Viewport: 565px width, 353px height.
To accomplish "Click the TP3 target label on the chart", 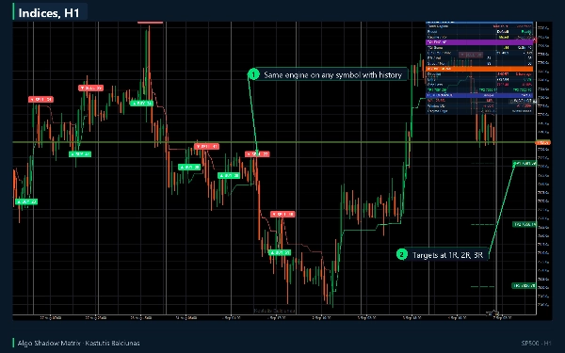I will pyautogui.click(x=525, y=285).
